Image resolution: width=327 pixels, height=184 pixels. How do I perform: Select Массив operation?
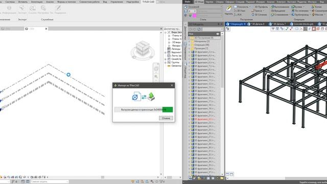[317, 15]
